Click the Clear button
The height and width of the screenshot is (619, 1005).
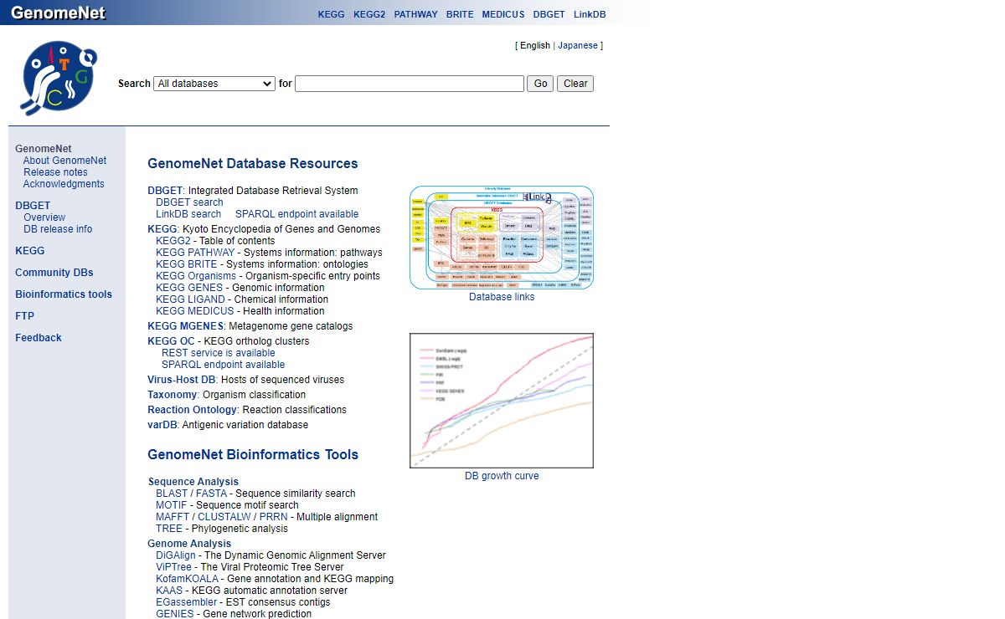[x=575, y=84]
